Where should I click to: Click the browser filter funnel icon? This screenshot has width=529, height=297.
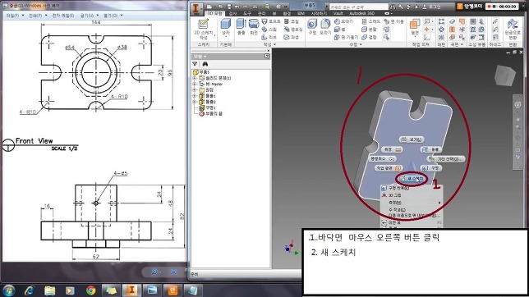195,64
